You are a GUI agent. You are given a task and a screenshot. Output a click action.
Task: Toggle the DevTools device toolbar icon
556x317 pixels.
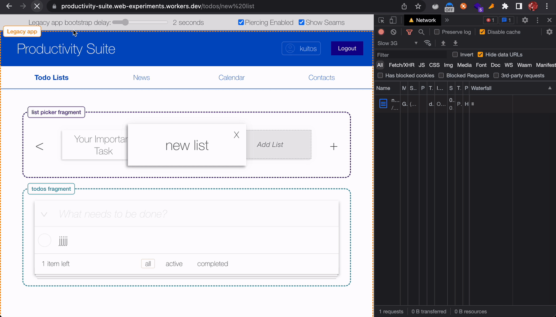pos(393,20)
